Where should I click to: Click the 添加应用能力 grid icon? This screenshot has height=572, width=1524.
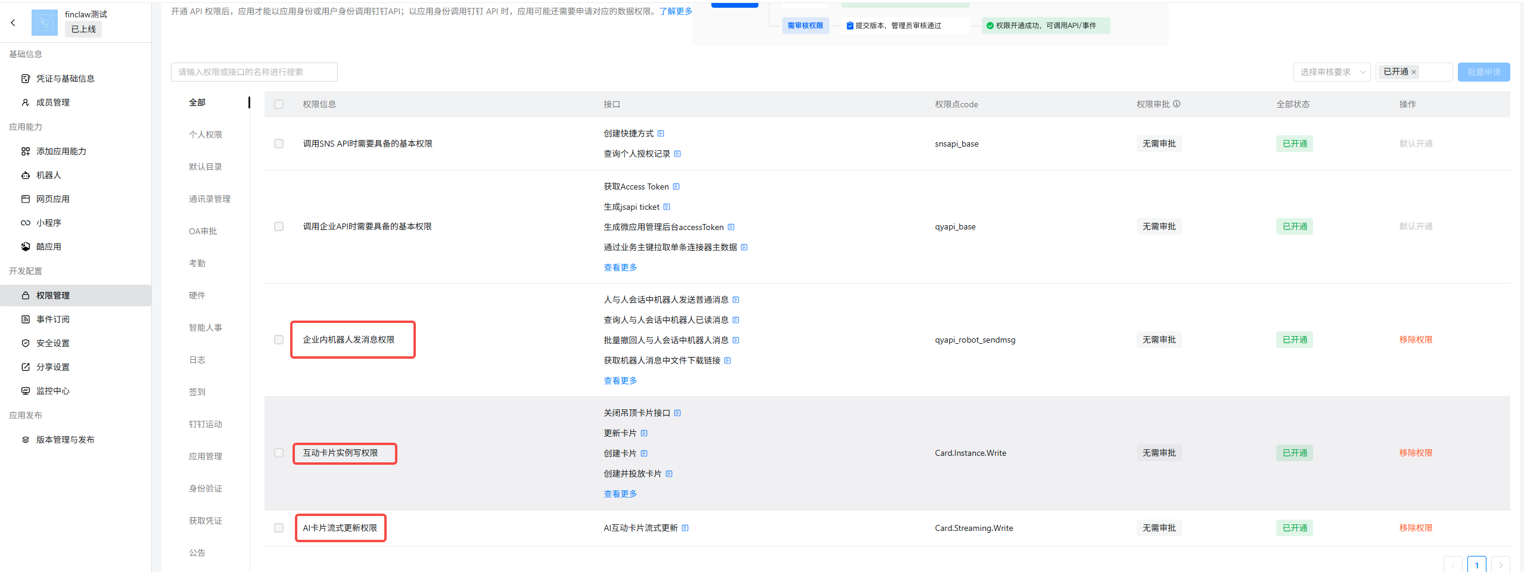point(26,151)
